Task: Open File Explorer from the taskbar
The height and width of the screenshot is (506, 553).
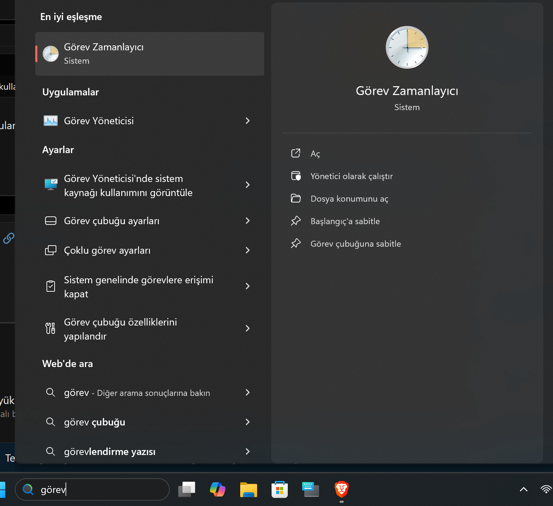Action: (x=249, y=489)
